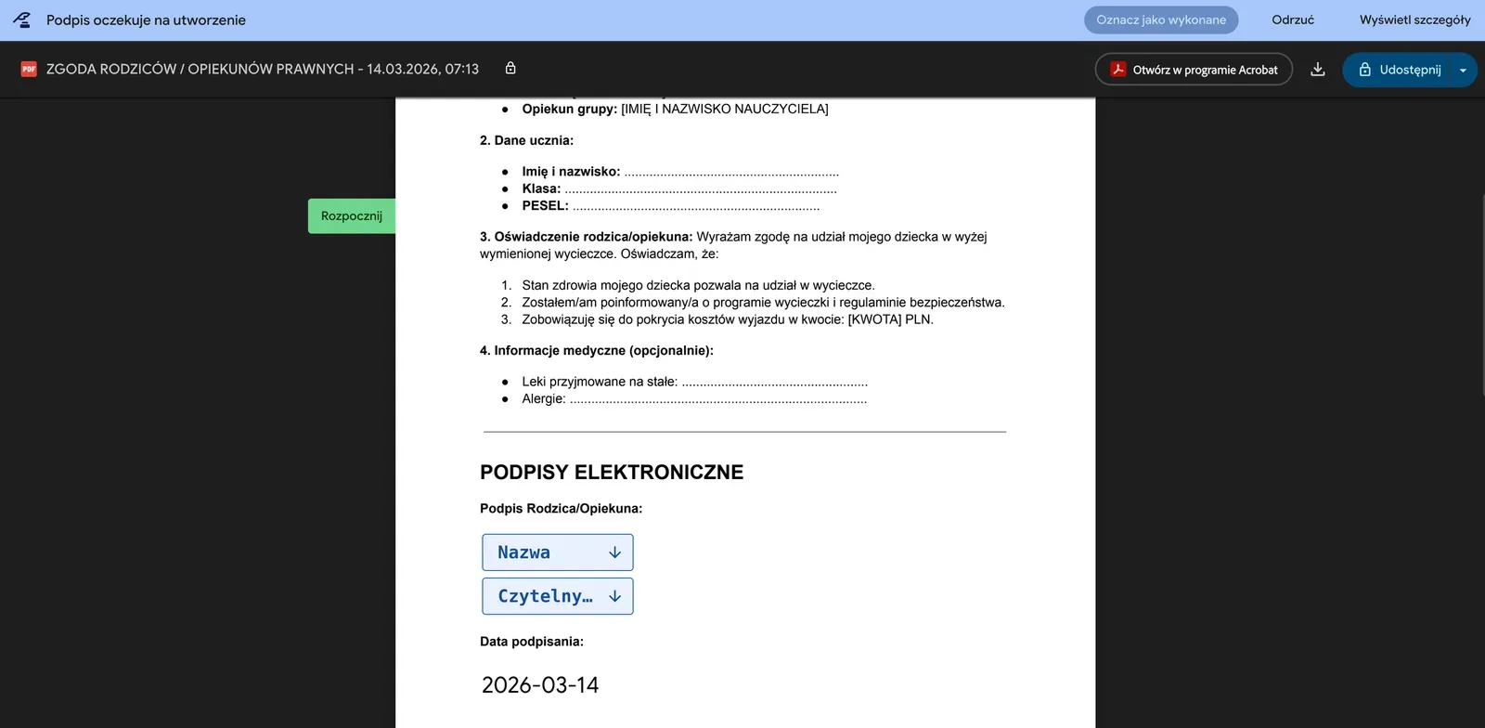Click the Udostępnij share button
Image resolution: width=1485 pixels, height=728 pixels.
(1400, 70)
